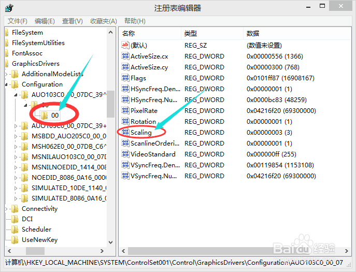This screenshot has width=356, height=272.
Task: Click the folder icon of MSBDD_AUO205C0 key
Action: [24, 136]
